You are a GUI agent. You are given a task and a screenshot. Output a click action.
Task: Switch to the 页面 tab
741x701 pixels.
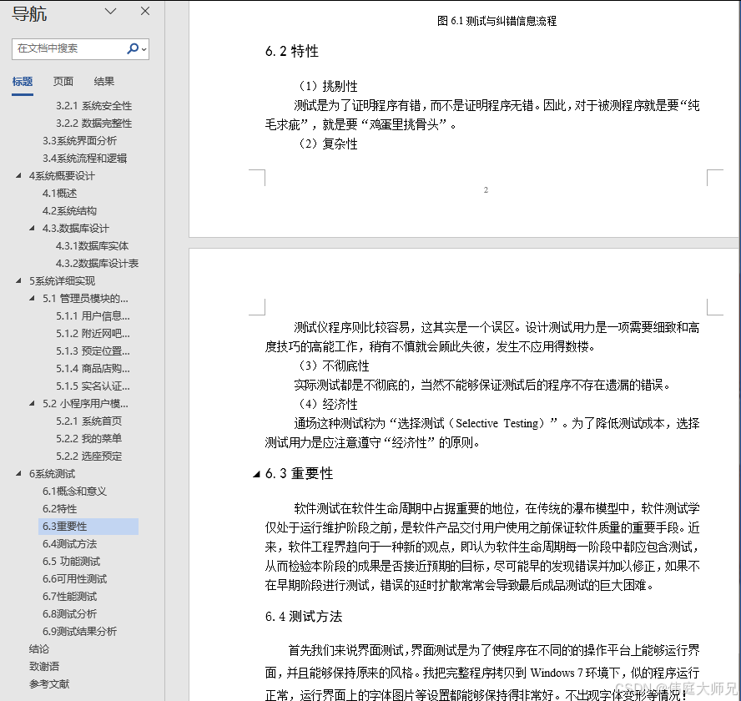63,81
